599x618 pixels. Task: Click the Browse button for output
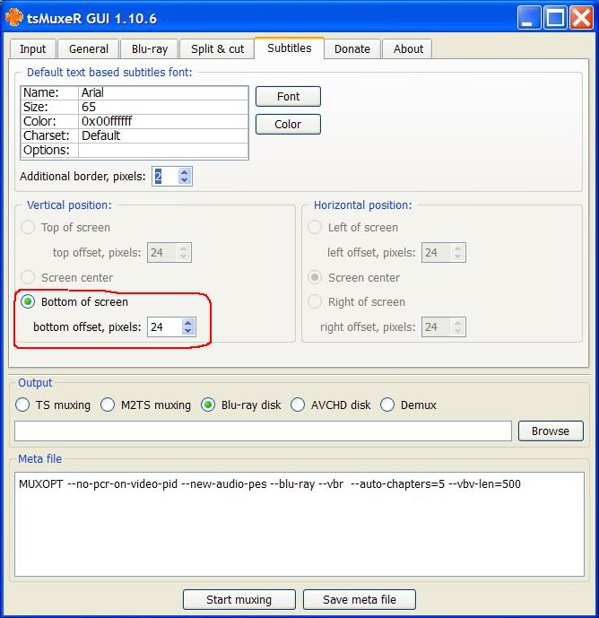(551, 431)
